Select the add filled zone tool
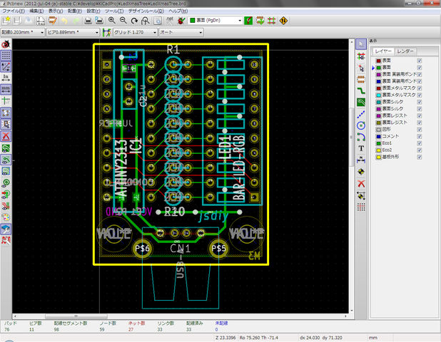This screenshot has width=441, height=342. 361,102
